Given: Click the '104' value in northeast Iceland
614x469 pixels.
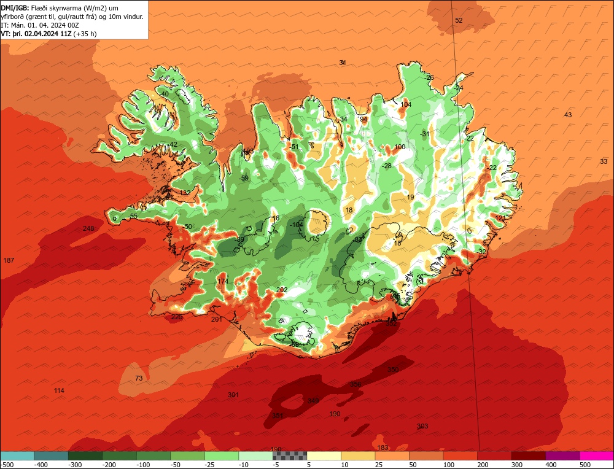Looking at the screenshot, I should [406, 104].
